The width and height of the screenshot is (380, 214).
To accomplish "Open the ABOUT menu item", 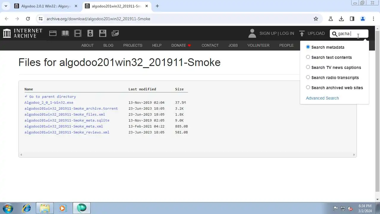I will click(87, 45).
